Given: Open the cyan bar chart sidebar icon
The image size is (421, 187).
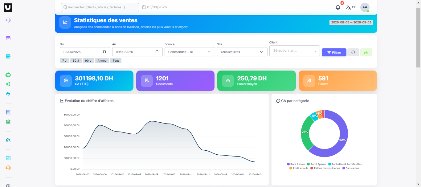Looking at the screenshot, I should click(8, 158).
